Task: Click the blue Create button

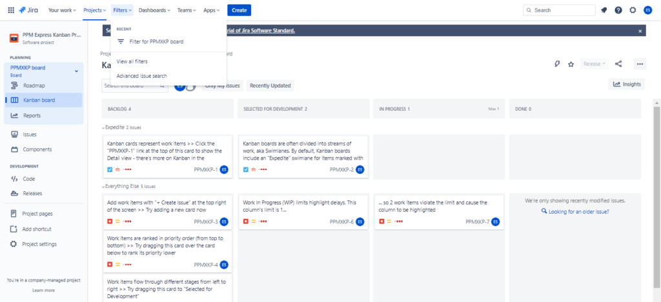Action: coord(239,10)
